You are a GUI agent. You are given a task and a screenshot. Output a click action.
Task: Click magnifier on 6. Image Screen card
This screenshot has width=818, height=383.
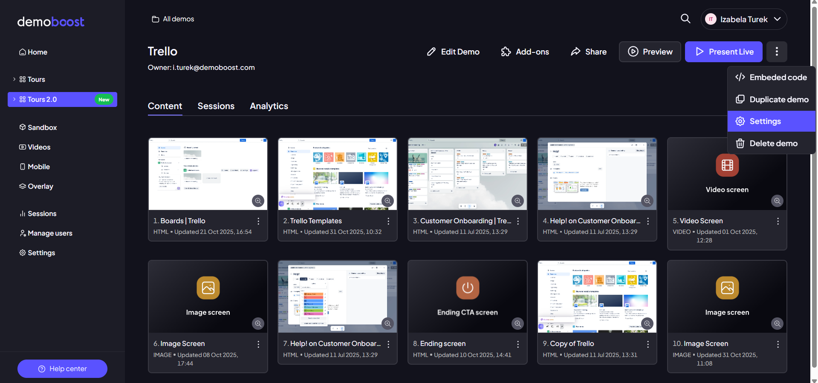tap(258, 323)
